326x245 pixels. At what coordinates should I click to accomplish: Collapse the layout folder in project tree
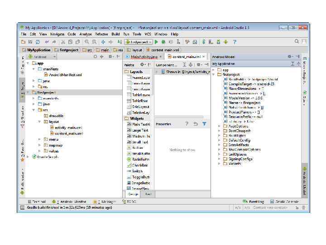39,122
